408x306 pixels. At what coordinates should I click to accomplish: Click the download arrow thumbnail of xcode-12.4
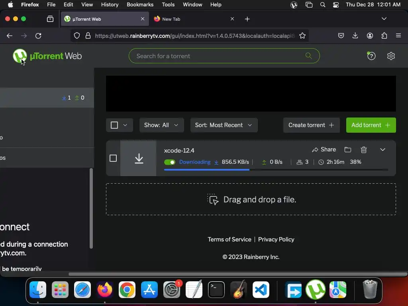coord(138,158)
